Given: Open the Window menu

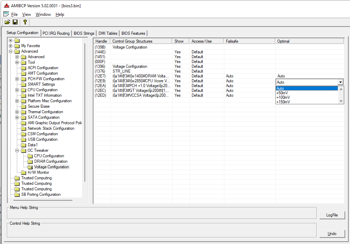Looking at the screenshot, I should (43, 14).
